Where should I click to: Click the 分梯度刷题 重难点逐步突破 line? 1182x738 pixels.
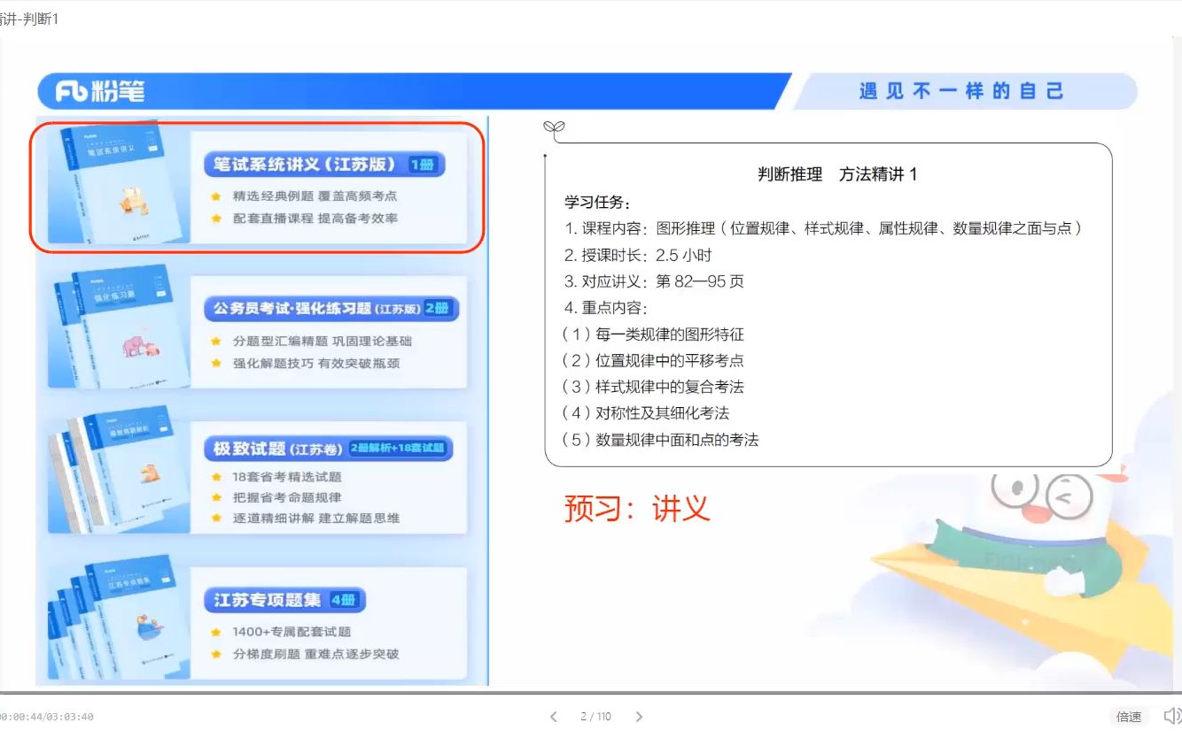click(x=315, y=655)
